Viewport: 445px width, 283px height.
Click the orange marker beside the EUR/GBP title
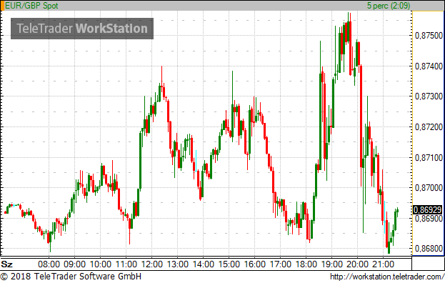click(3, 6)
